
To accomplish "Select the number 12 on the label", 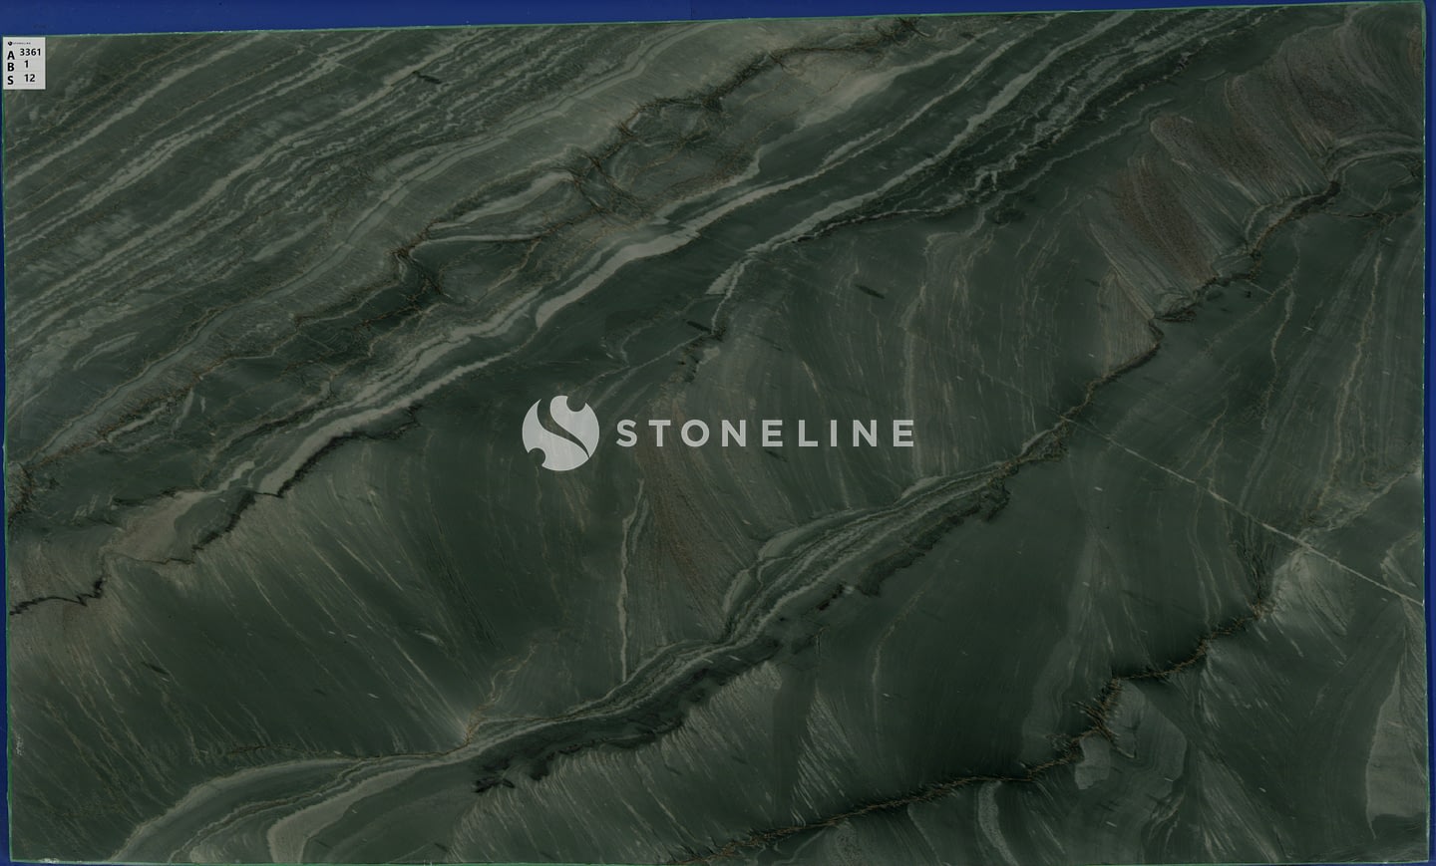I will coord(30,78).
